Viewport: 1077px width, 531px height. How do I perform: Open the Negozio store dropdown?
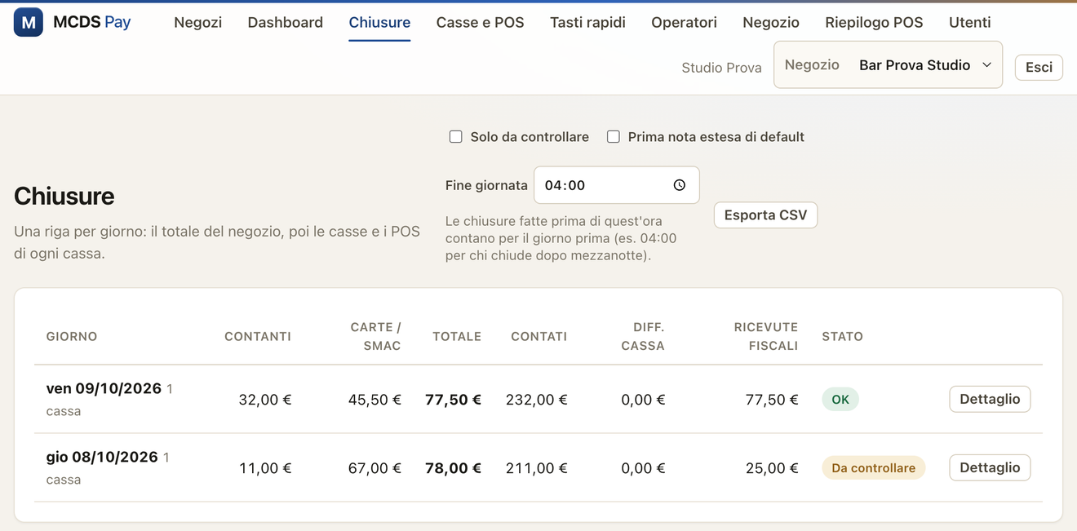click(888, 65)
